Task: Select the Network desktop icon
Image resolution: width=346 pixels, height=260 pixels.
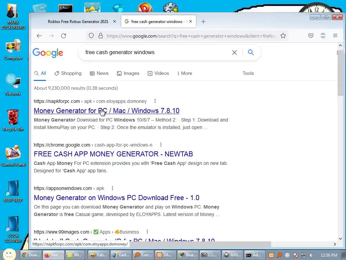Action: click(x=13, y=85)
